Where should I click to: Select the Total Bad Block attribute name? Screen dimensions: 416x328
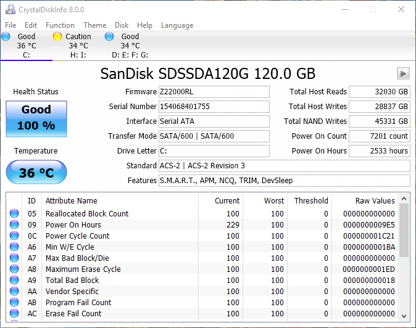click(72, 281)
